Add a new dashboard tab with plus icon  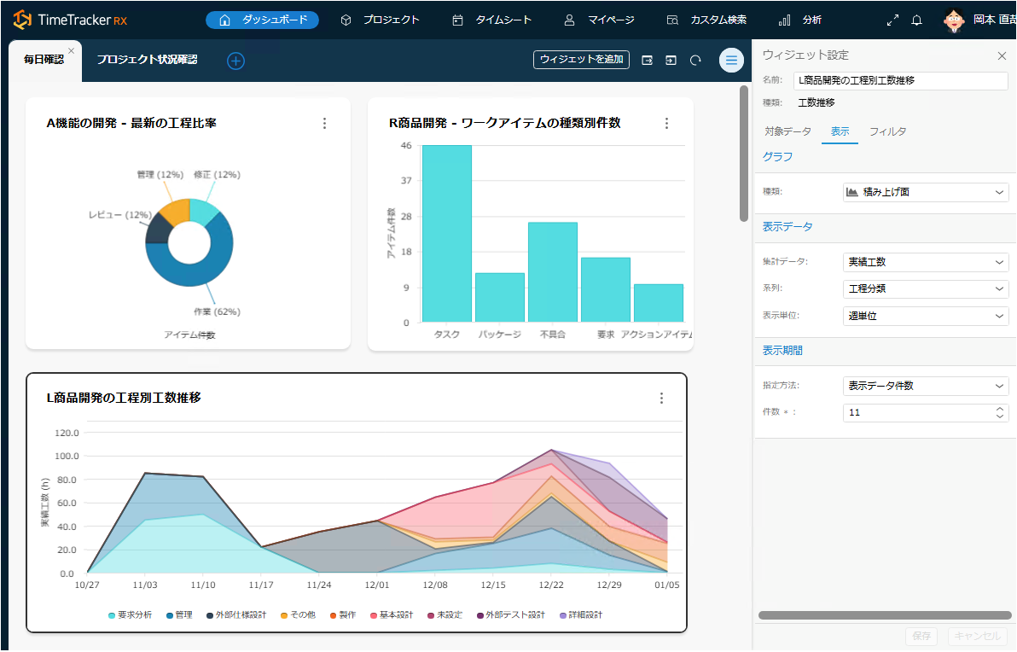[235, 61]
